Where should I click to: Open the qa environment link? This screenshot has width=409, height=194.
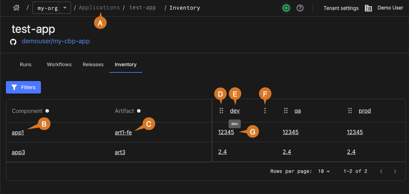coord(298,111)
